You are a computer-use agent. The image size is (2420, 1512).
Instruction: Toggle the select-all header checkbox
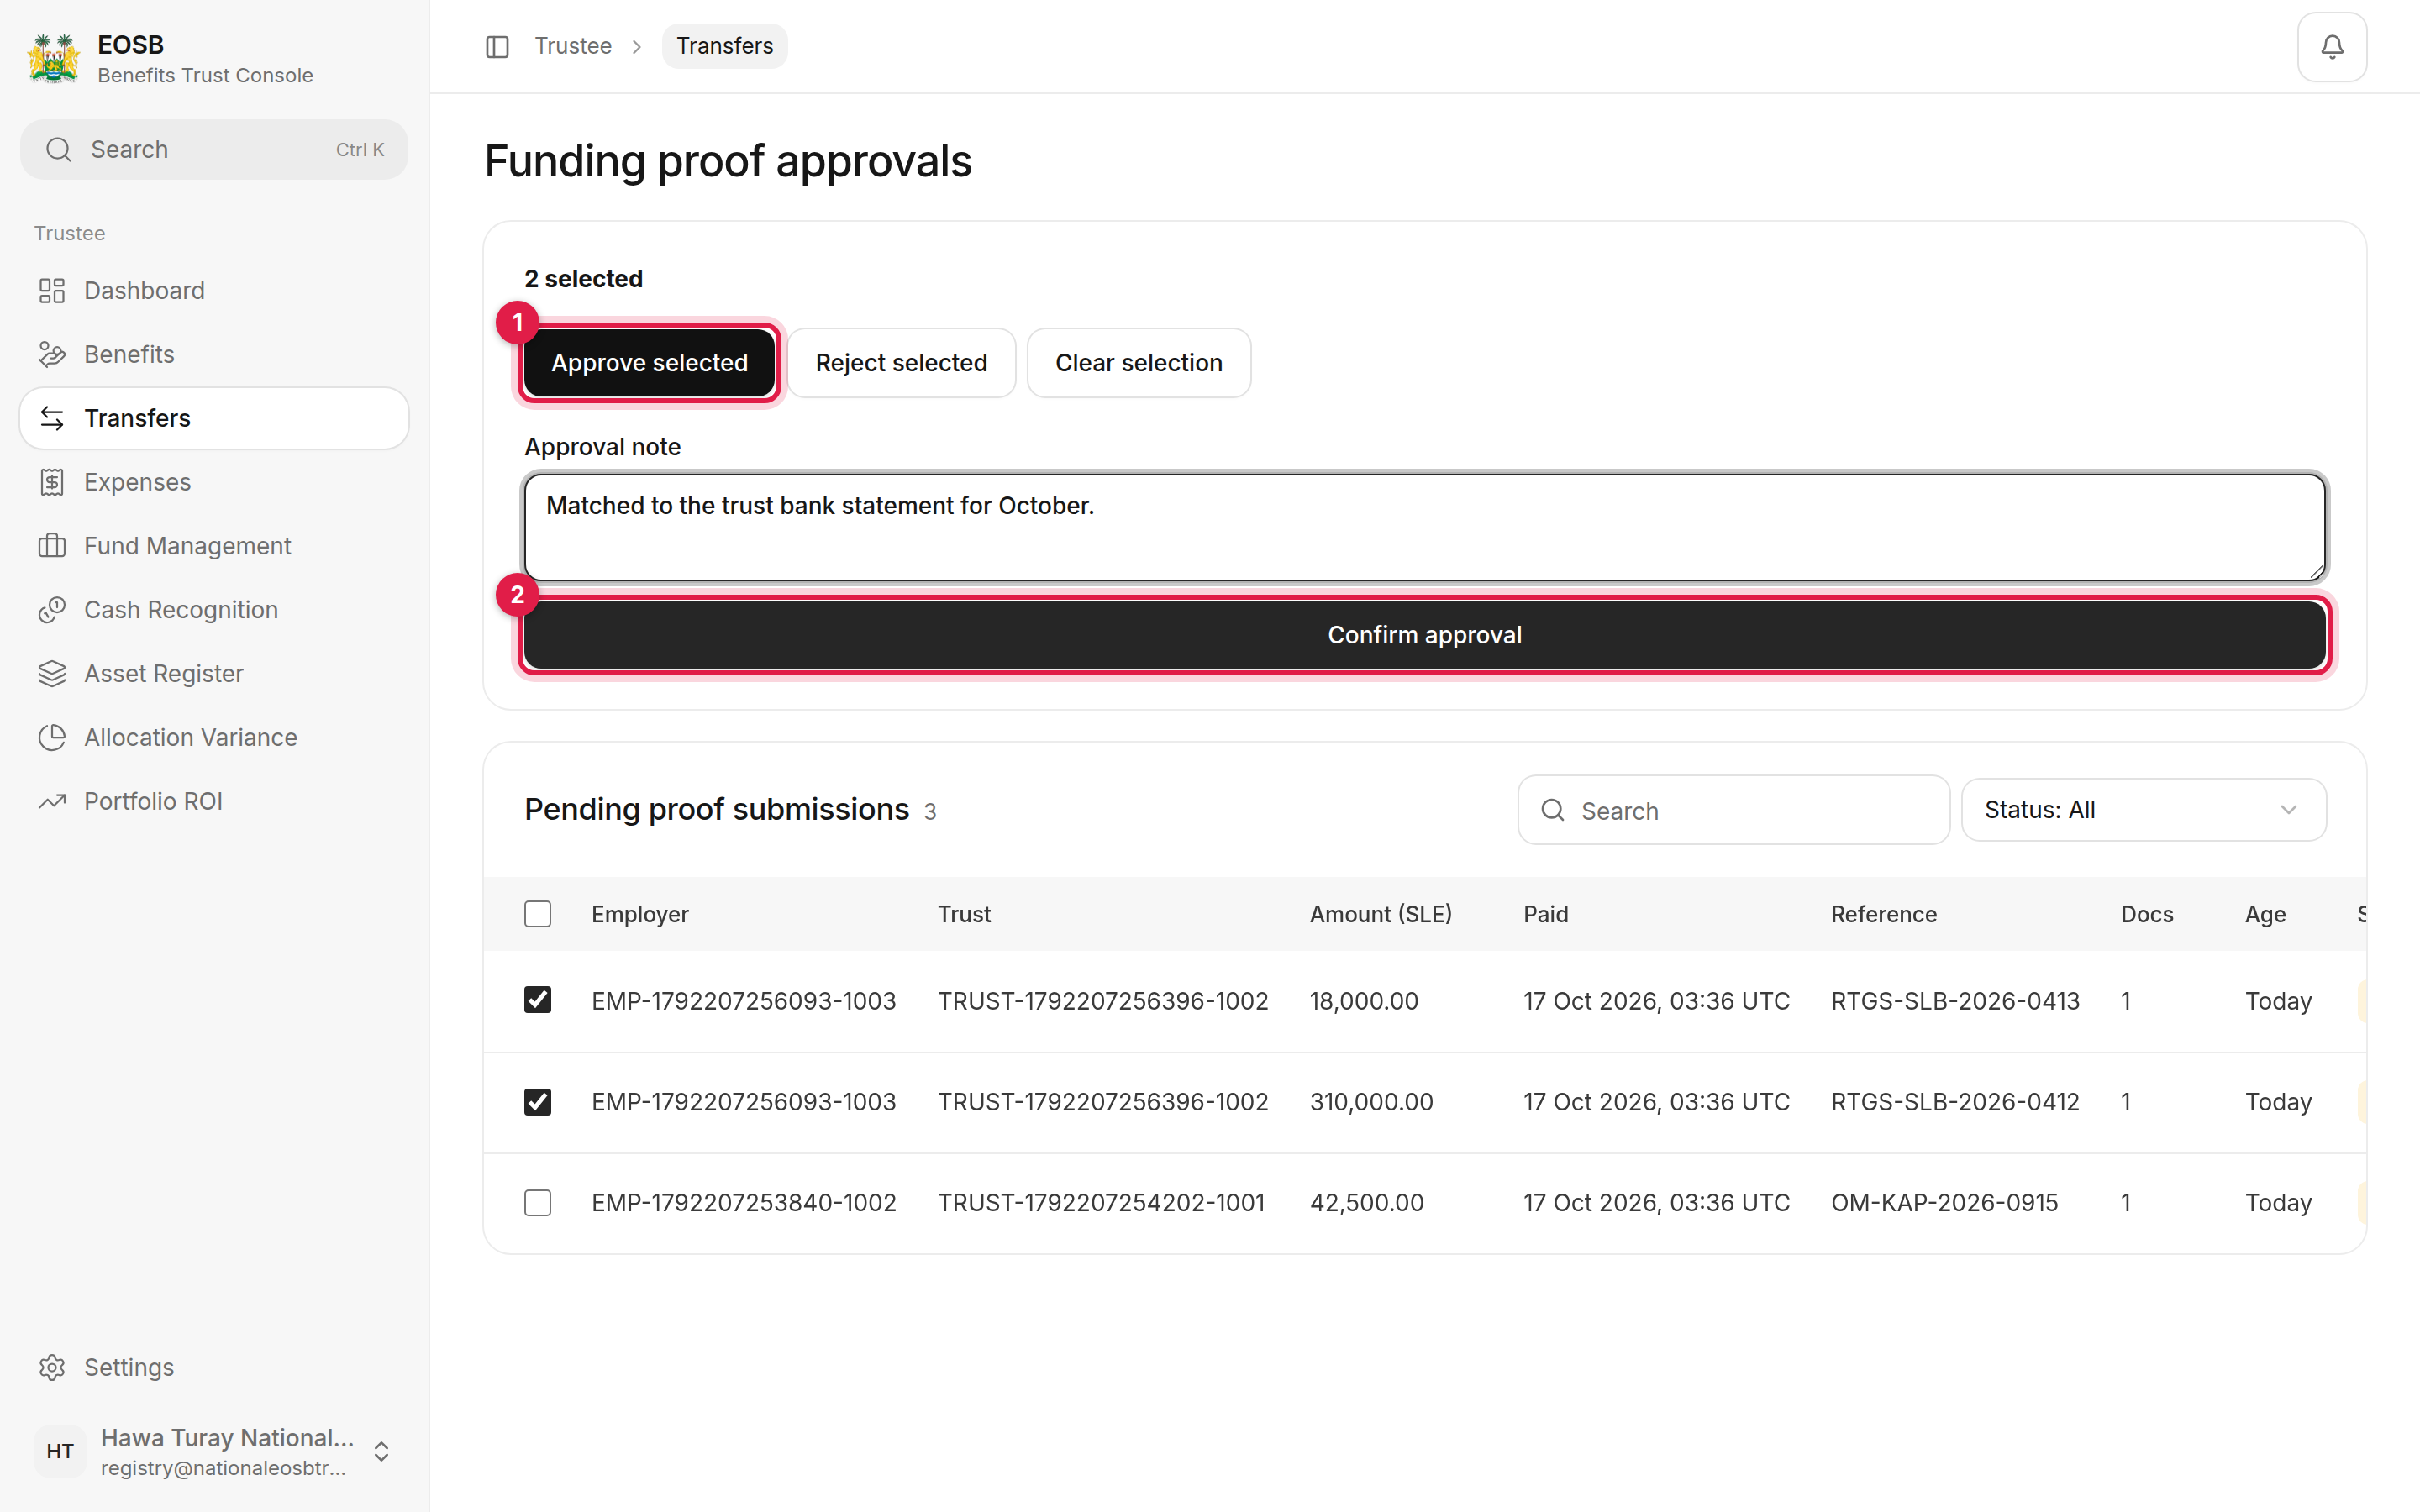tap(538, 914)
